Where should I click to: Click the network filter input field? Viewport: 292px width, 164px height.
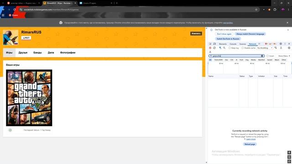[x=236, y=56]
